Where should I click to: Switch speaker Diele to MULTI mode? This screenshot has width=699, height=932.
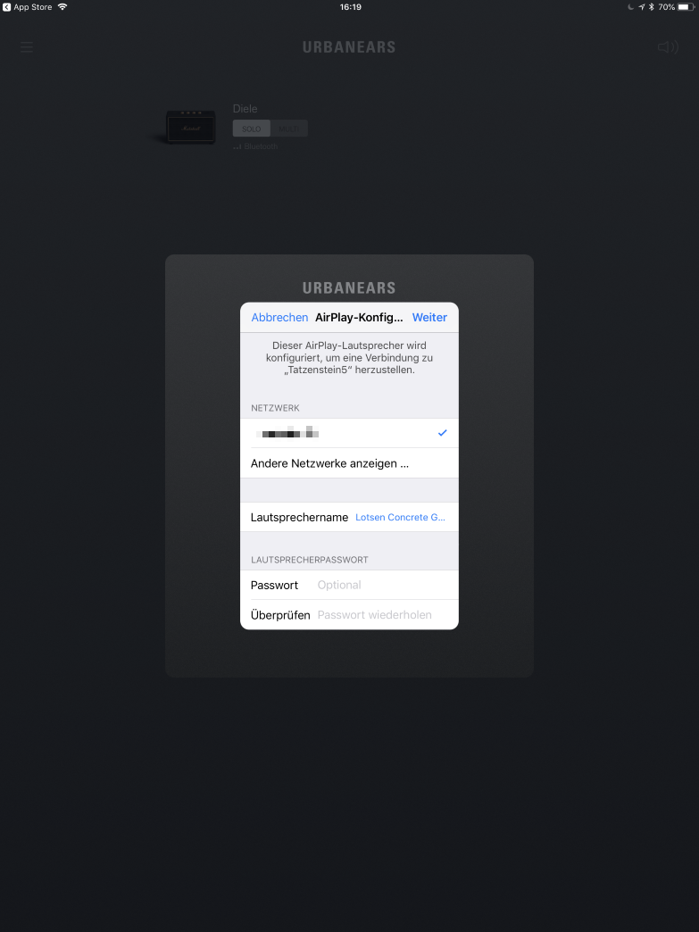tap(289, 129)
